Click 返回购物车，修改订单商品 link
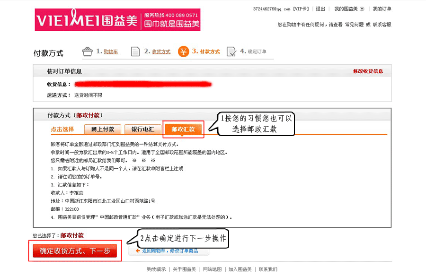The height and width of the screenshot is (276, 426). coord(170,251)
